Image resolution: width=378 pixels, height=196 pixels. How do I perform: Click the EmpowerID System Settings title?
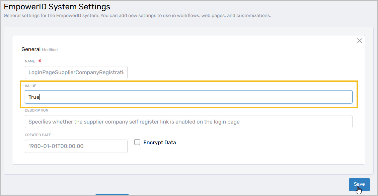point(57,7)
